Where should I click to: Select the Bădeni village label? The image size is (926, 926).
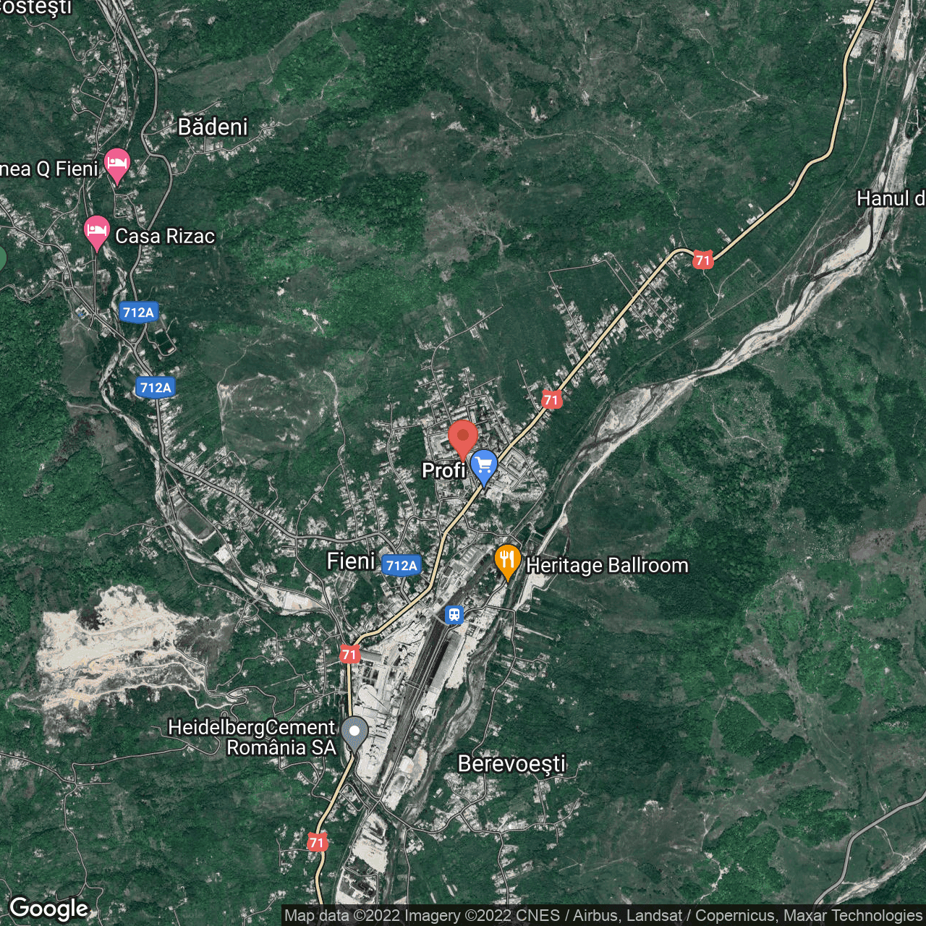(213, 127)
